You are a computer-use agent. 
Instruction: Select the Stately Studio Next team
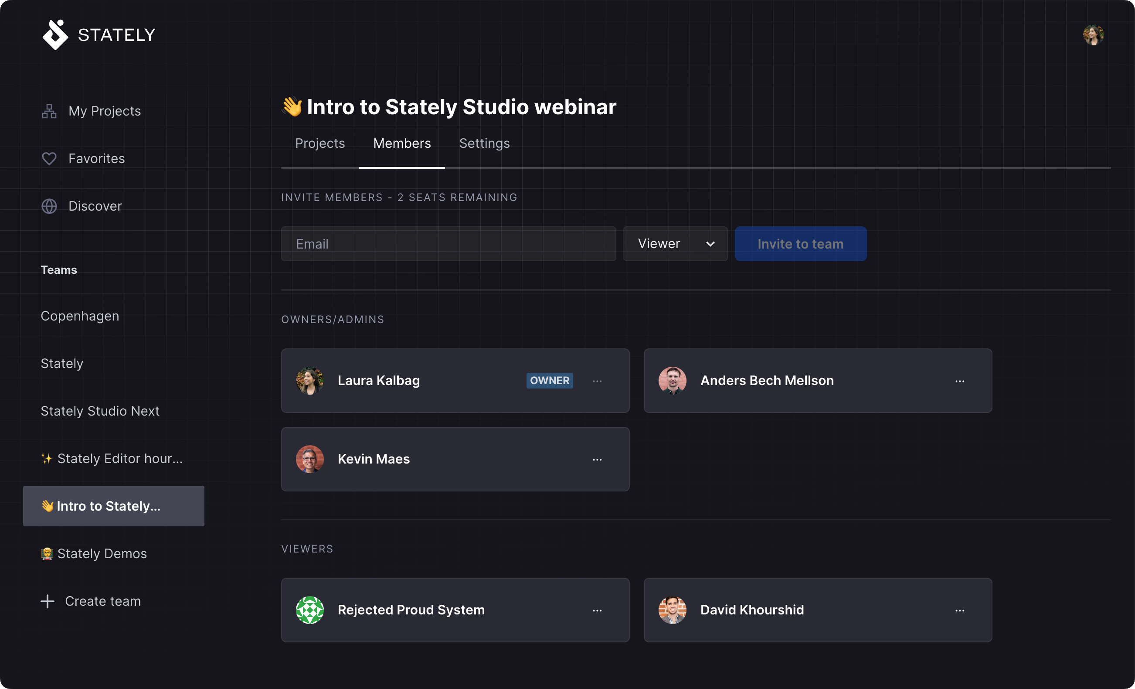101,411
